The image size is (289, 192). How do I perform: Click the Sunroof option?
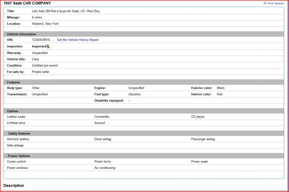tap(100, 123)
